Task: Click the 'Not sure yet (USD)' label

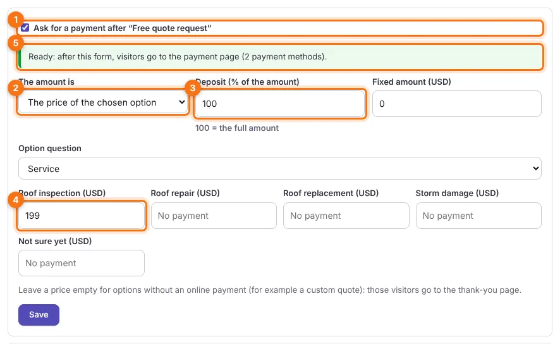Action: [55, 241]
